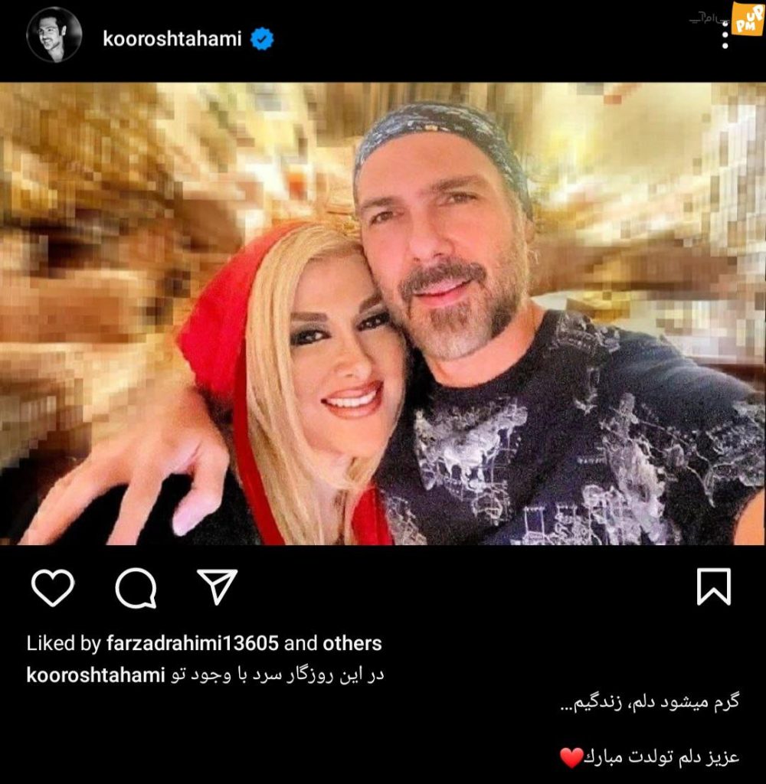This screenshot has height=784, width=766.
Task: Open the three-dot more options menu
Action: [x=725, y=35]
